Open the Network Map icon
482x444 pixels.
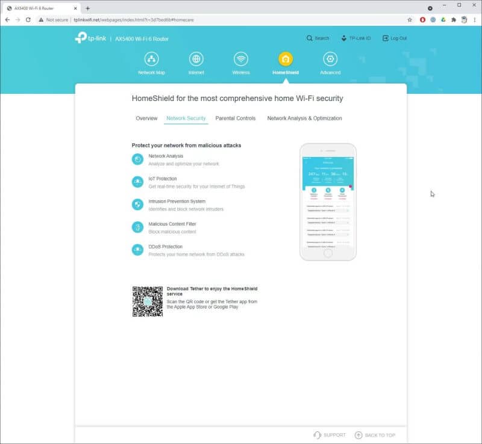[151, 59]
